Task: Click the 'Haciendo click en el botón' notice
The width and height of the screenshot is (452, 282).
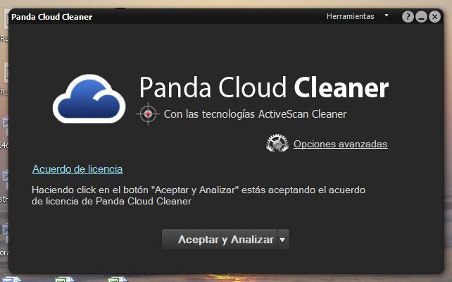Action: tap(199, 195)
